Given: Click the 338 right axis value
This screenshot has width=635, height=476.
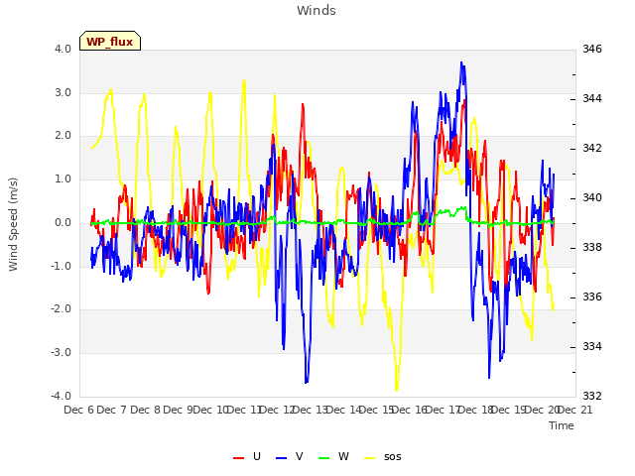Looking at the screenshot, I should tap(592, 247).
